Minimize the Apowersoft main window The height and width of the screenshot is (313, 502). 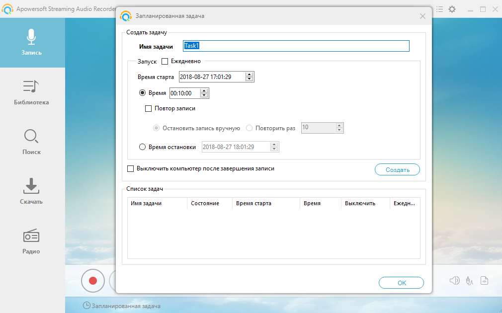(470, 9)
